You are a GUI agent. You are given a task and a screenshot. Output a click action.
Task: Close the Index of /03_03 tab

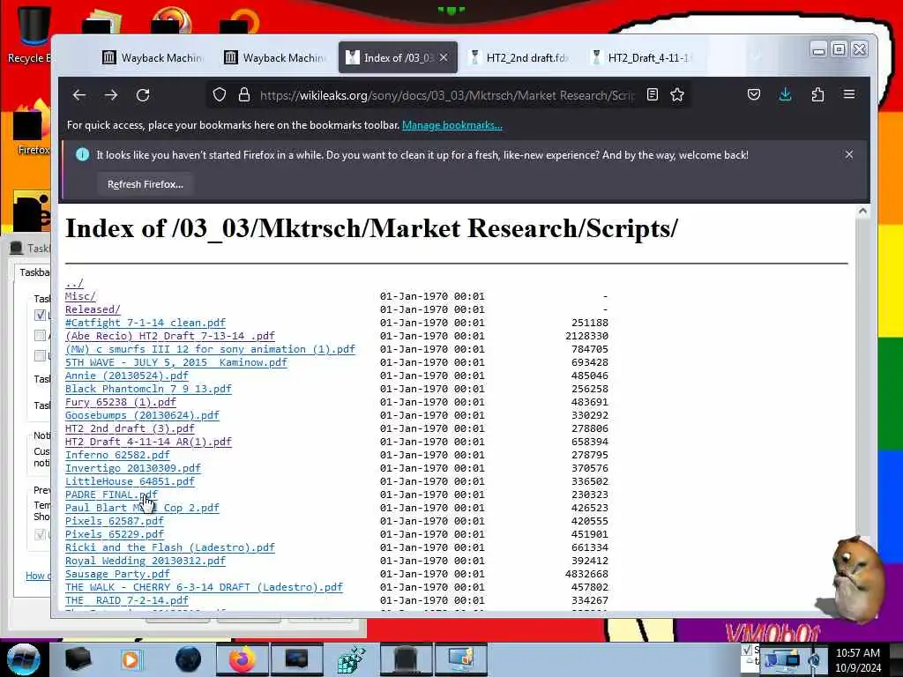444,57
